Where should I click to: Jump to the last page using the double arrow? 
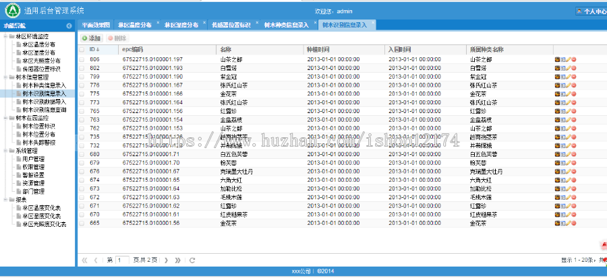(x=177, y=260)
